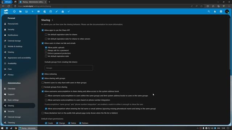The height and width of the screenshot is (130, 232).
Task: Open the Calendar app icon
Action: coord(51,11)
